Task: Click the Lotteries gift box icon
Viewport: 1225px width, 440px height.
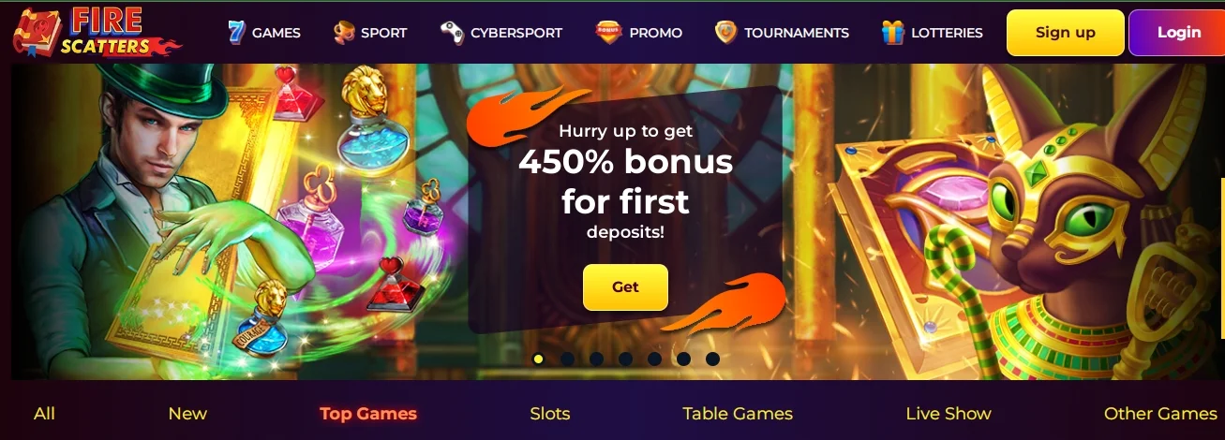Action: [x=893, y=33]
